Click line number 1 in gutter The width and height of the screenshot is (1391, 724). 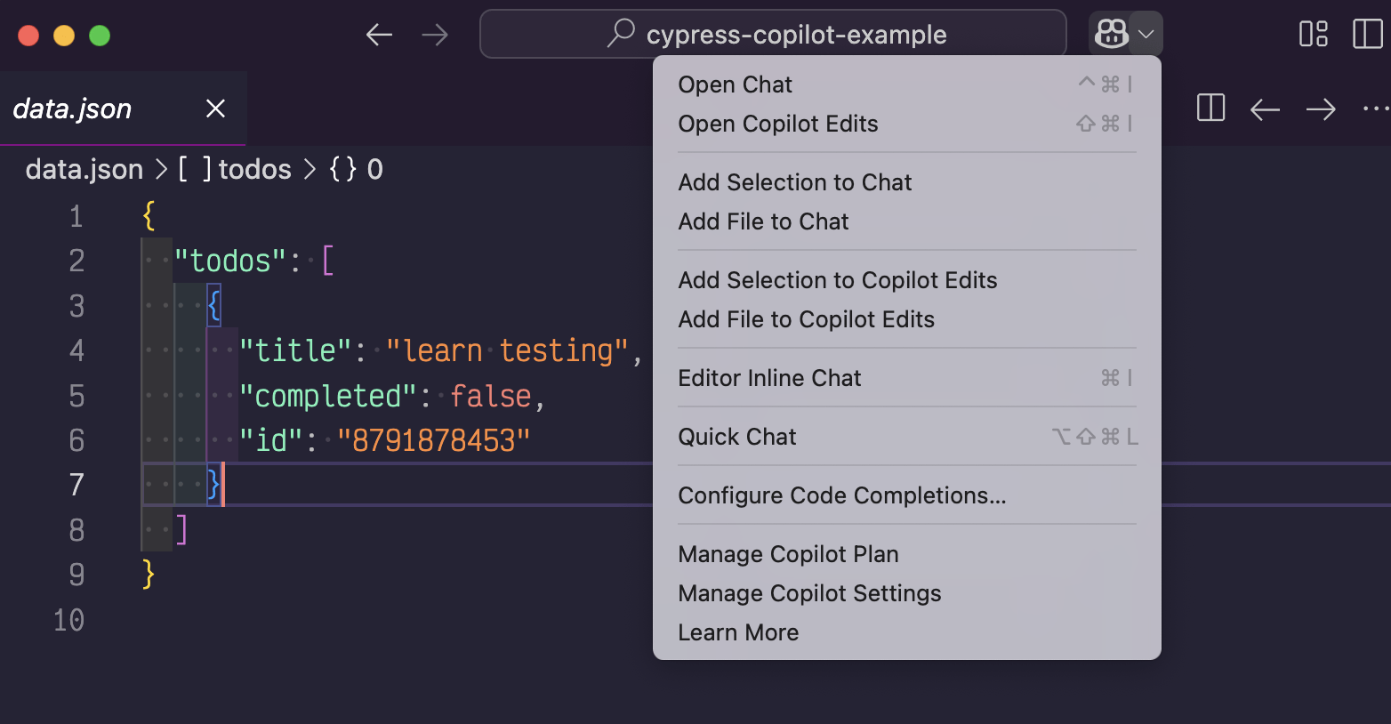(x=76, y=216)
